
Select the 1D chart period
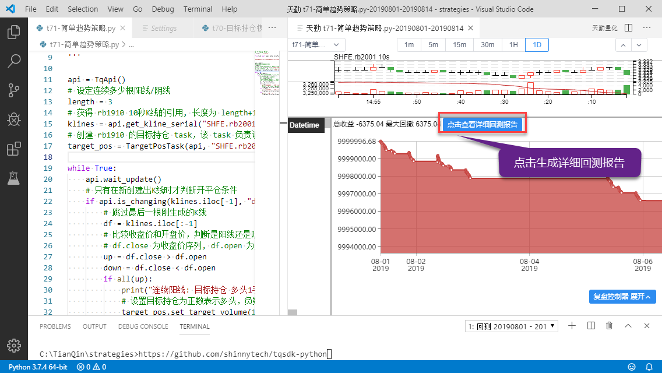(x=537, y=45)
